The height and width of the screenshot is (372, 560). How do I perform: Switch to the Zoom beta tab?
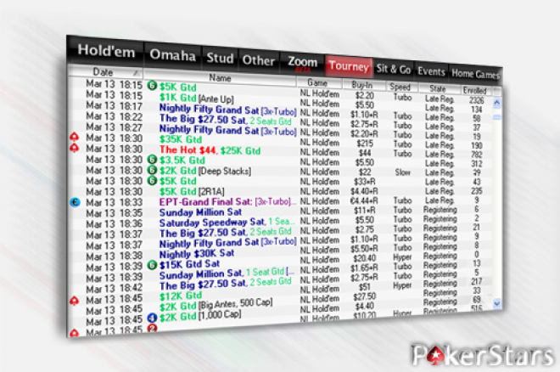[303, 63]
